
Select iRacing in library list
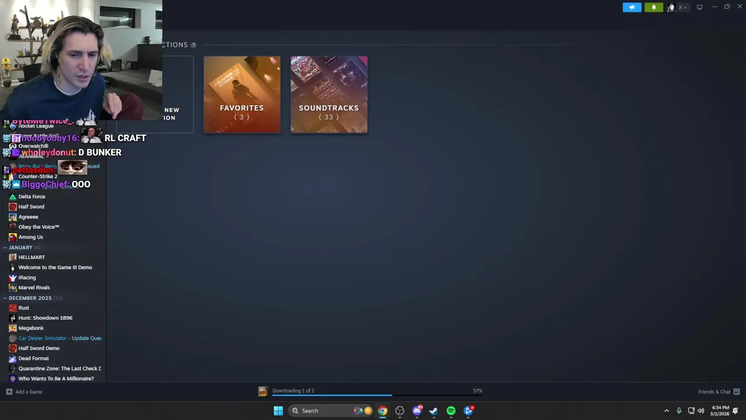(x=27, y=278)
